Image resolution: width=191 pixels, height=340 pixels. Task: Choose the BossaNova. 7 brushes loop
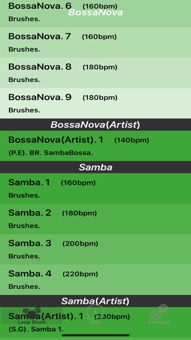(95, 42)
